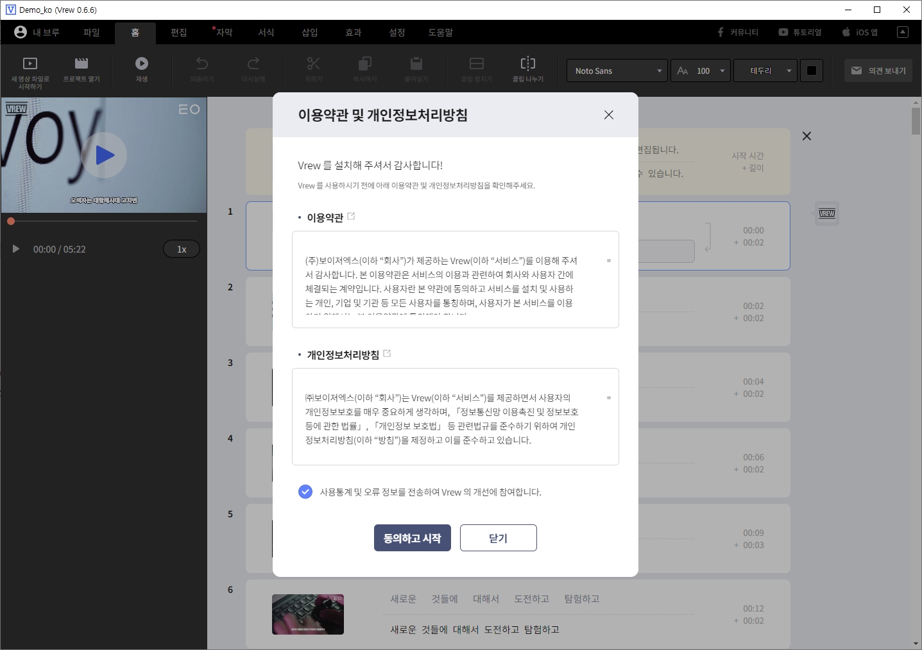Image resolution: width=922 pixels, height=650 pixels.
Task: Collapse toolbar with the up-arrow icon
Action: pyautogui.click(x=903, y=32)
